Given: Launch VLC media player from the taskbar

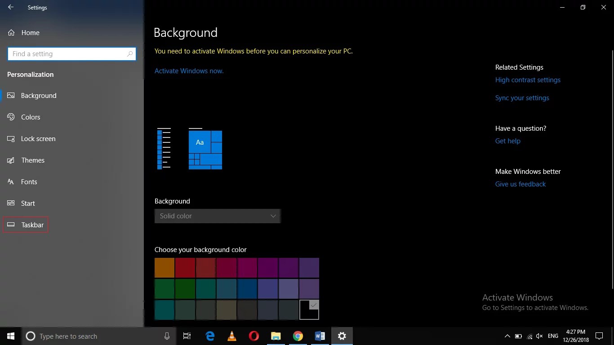Looking at the screenshot, I should [x=231, y=336].
